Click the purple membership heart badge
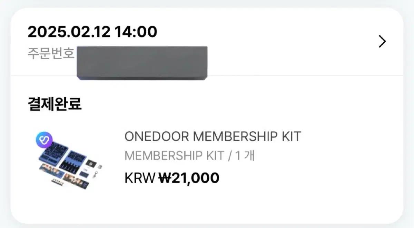 pyautogui.click(x=44, y=139)
